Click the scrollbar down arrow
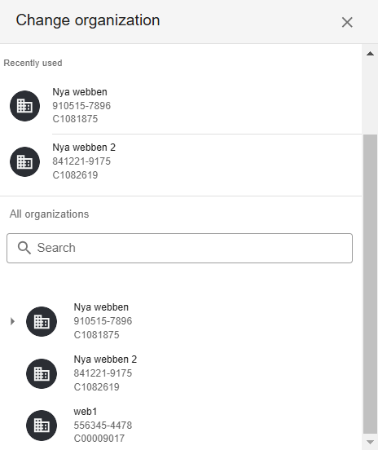This screenshot has width=378, height=450. tap(370, 442)
